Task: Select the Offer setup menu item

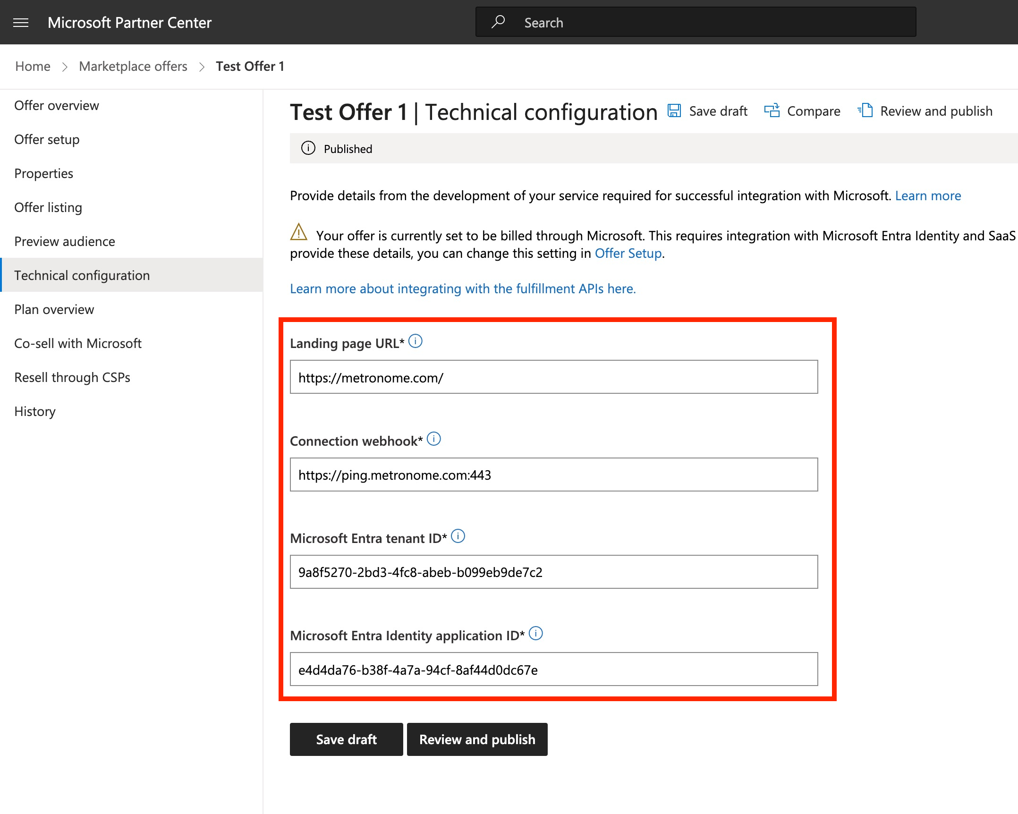Action: (x=46, y=139)
